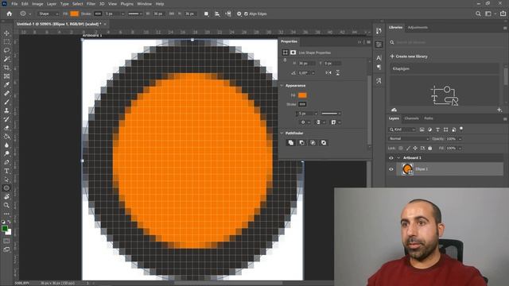The image size is (509, 286).
Task: Open stroke width dropdown in options bar
Action: click(122, 14)
